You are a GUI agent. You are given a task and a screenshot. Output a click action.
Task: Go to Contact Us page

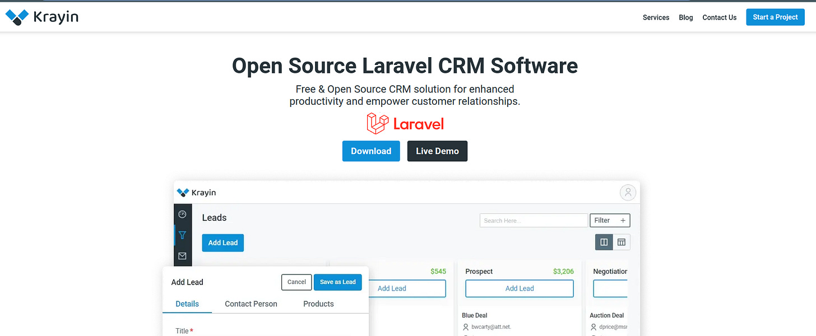point(719,17)
